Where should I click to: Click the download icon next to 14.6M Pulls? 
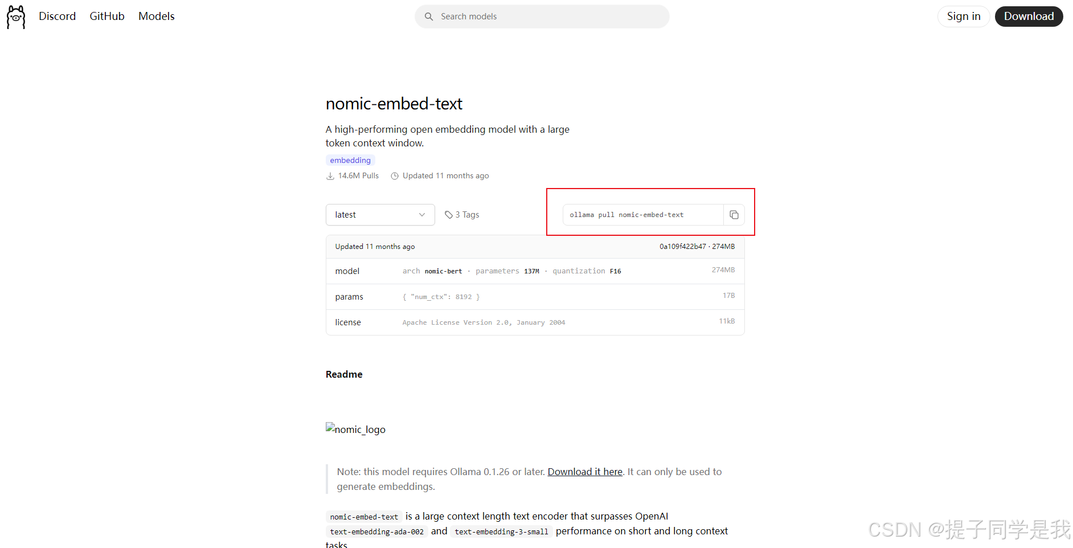pos(330,176)
